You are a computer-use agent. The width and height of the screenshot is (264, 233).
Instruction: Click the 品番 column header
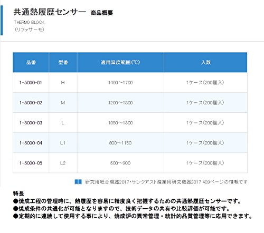coord(31,62)
